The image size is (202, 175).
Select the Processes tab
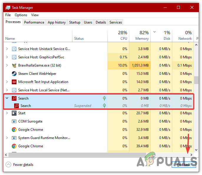[13, 22]
